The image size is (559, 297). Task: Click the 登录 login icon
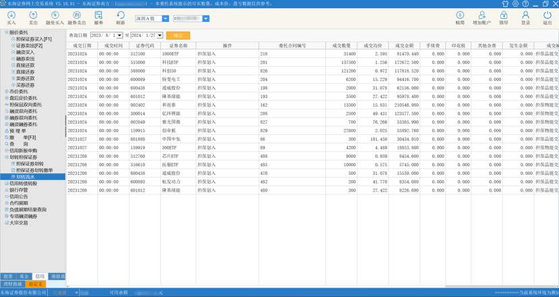525,18
